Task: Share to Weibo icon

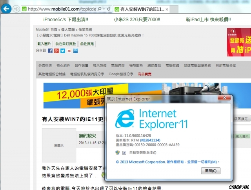Action: (x=69, y=51)
